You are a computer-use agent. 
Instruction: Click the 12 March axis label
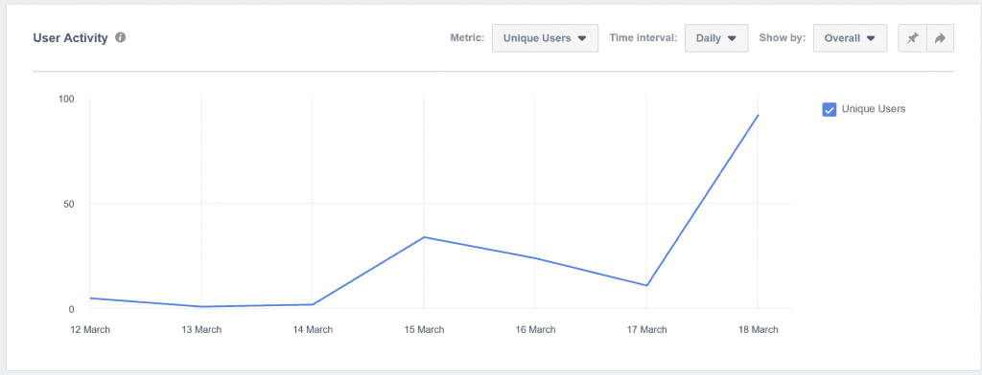(x=90, y=329)
